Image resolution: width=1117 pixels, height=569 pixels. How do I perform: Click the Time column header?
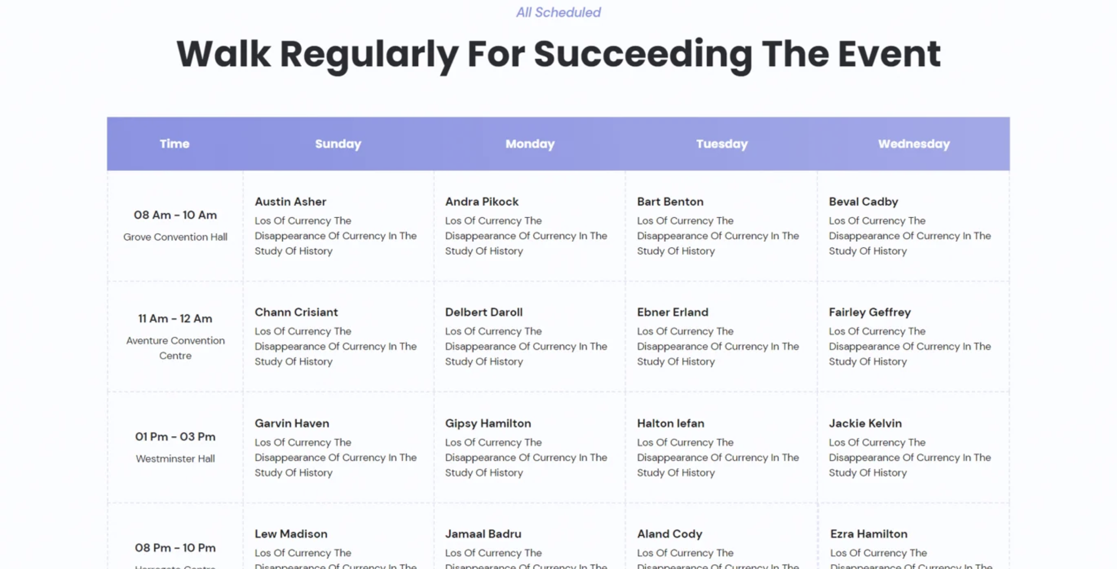174,144
